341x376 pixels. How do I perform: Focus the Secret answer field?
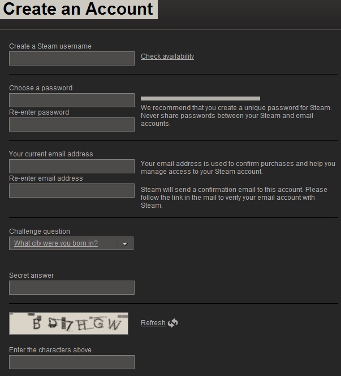[x=72, y=287]
